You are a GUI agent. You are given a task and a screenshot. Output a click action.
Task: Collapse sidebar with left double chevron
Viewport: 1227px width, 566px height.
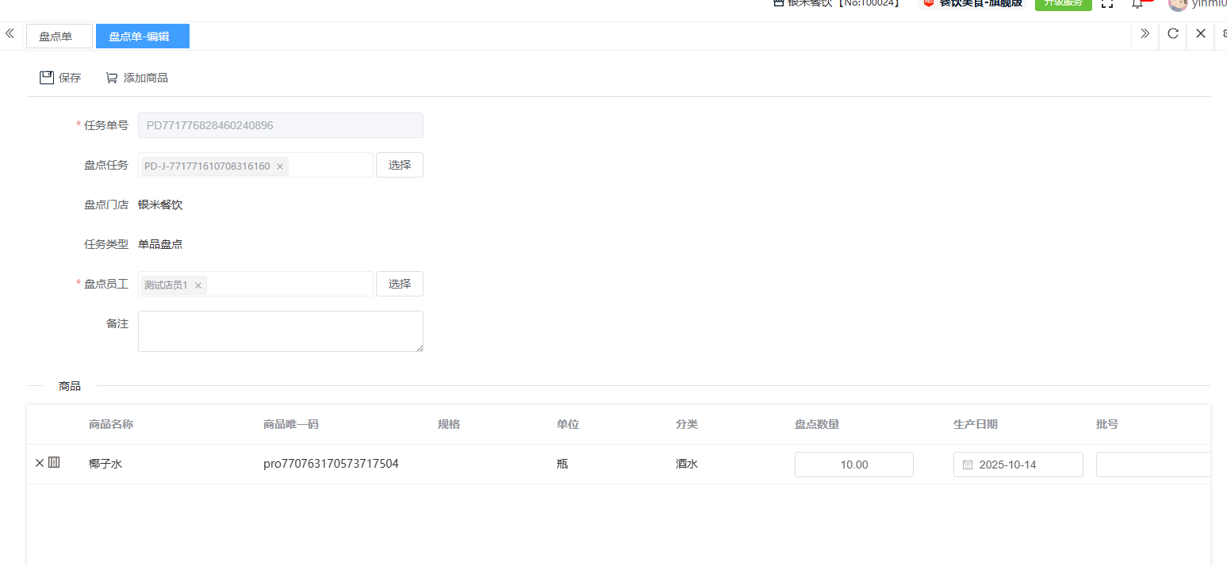tap(10, 34)
